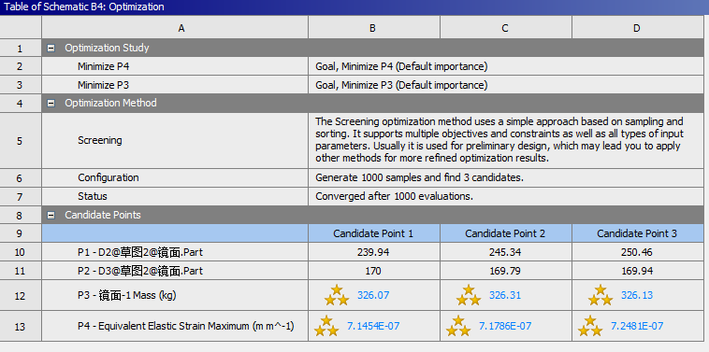Click the strain star rating for Candidate Point 1
Viewport: 709px width, 352px height.
click(326, 326)
